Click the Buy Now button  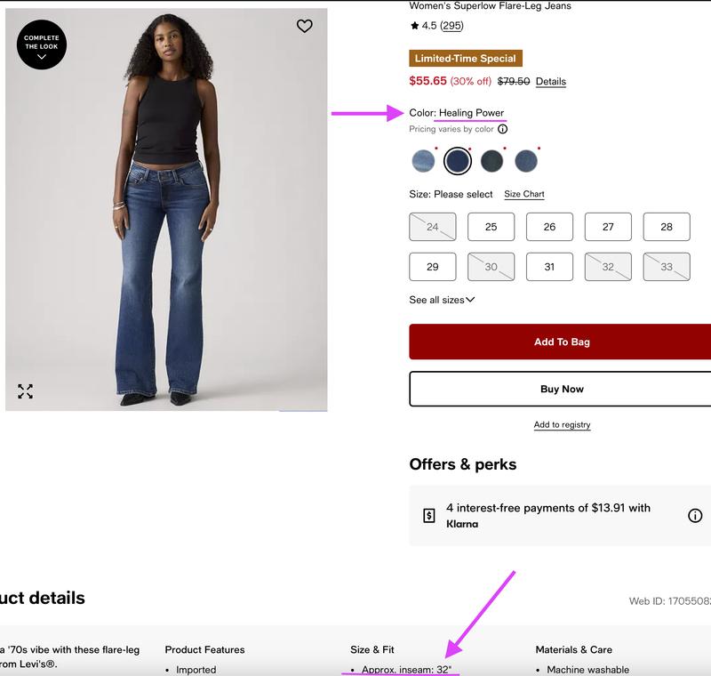click(562, 389)
